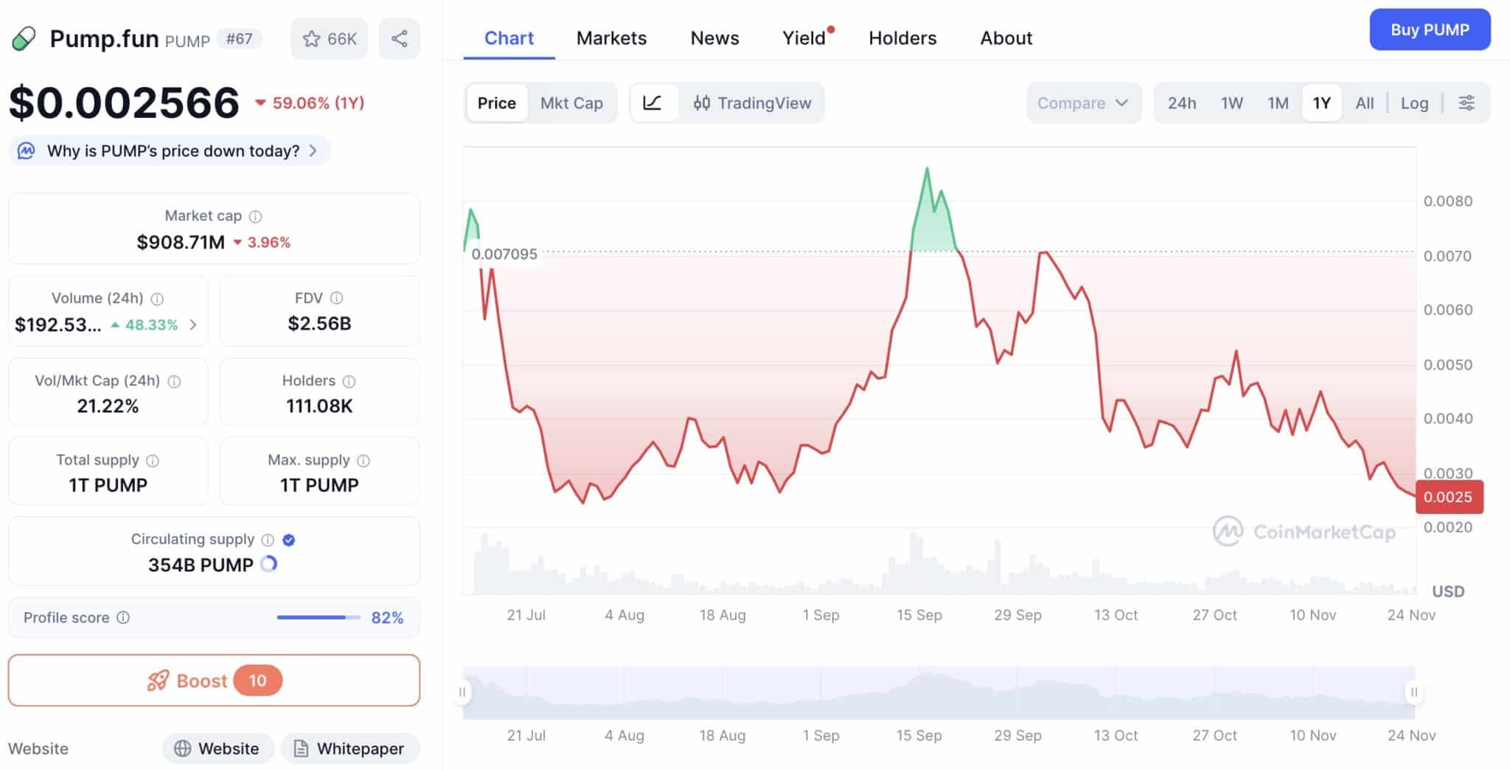Grab the left range slider handle
Viewport: 1510px width, 770px height.
[463, 692]
